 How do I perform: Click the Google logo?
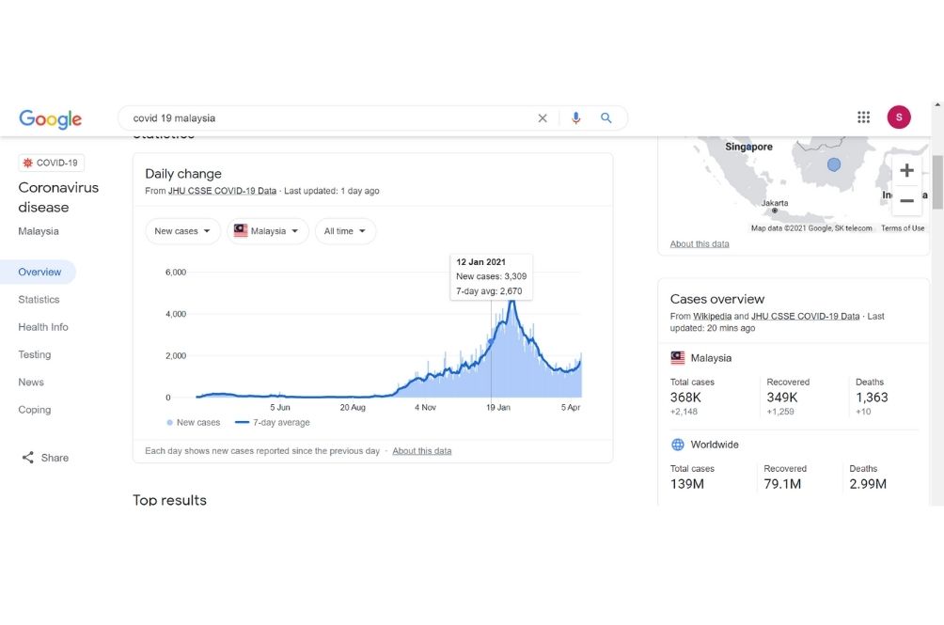[51, 118]
